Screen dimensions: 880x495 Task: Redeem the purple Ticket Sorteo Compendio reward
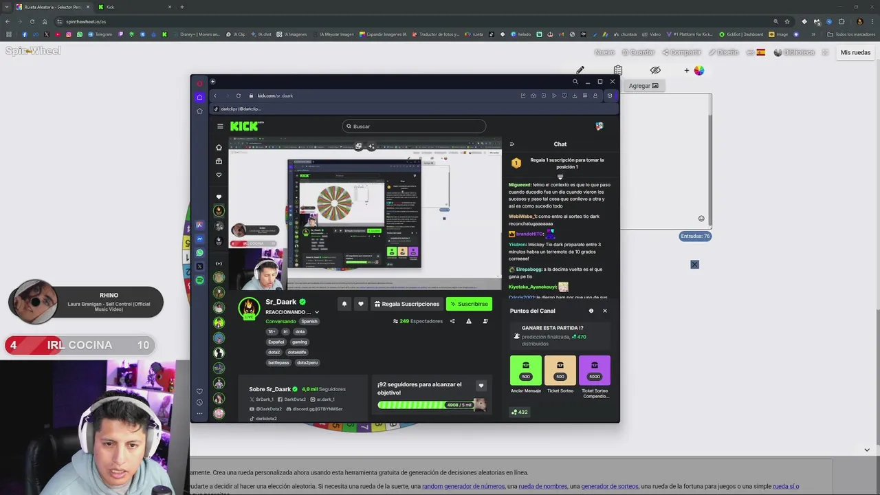tap(595, 370)
